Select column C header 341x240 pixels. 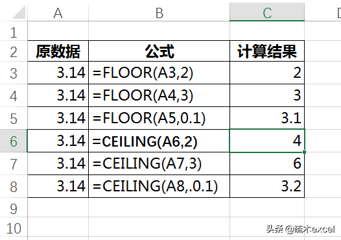coord(267,12)
